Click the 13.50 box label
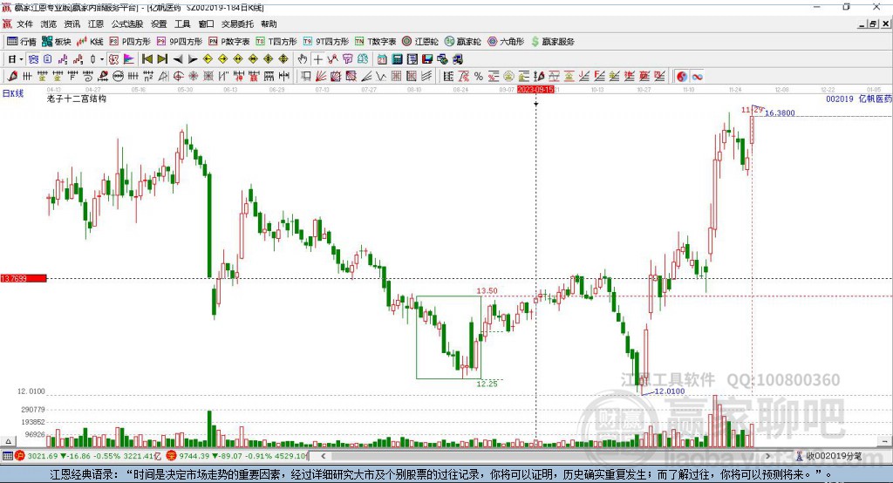Viewport: 893px width, 483px height. tap(487, 290)
